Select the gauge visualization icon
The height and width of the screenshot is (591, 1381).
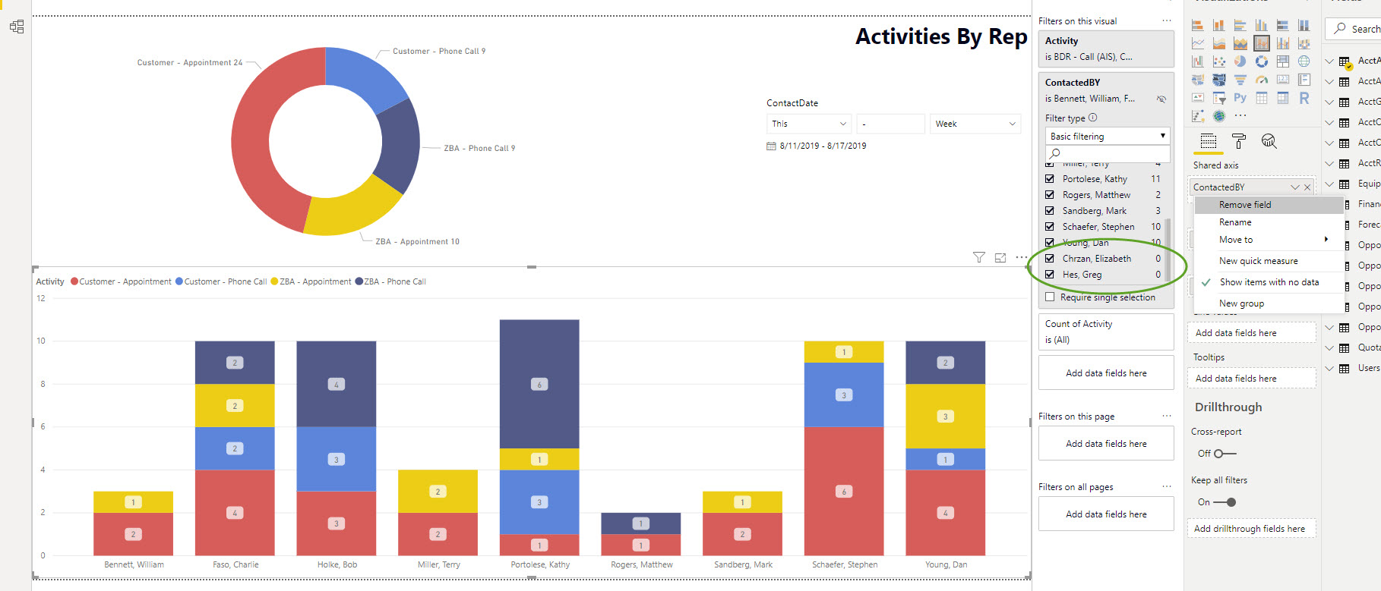(x=1262, y=80)
